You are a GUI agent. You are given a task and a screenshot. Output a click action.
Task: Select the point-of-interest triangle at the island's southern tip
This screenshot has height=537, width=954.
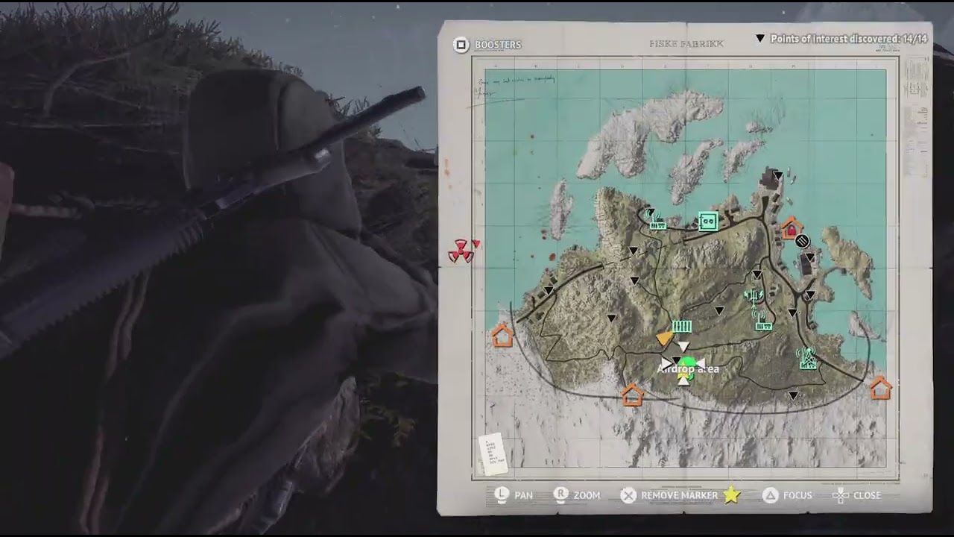tap(793, 396)
